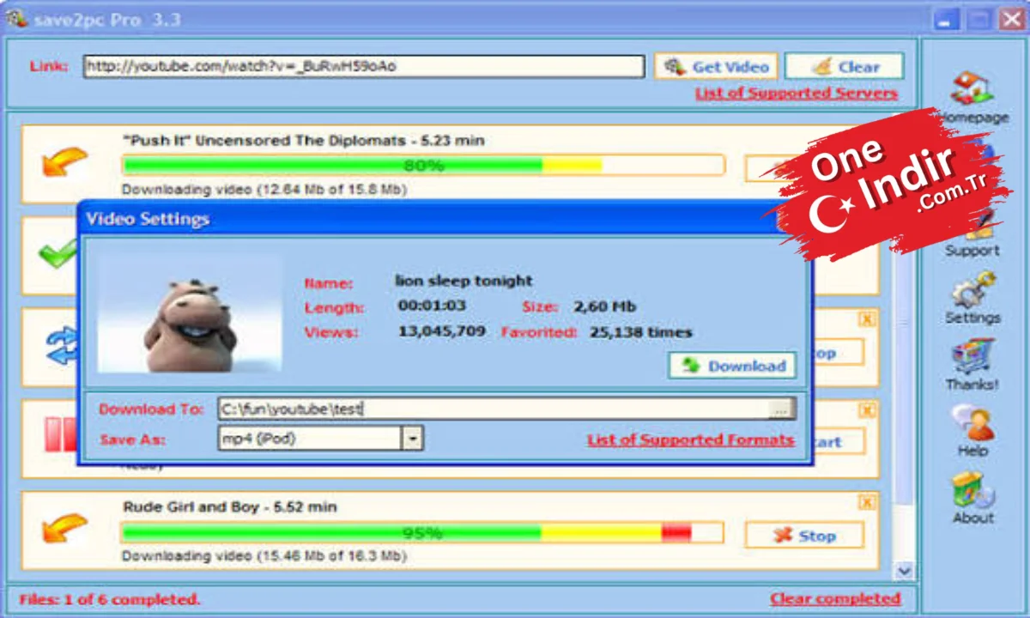Screen dimensions: 1030x618
Task: Open the Help sidebar icon
Action: pyautogui.click(x=972, y=423)
